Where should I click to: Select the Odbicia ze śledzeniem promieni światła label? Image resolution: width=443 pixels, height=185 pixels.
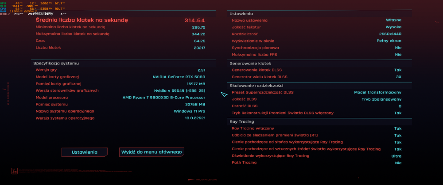point(275,136)
